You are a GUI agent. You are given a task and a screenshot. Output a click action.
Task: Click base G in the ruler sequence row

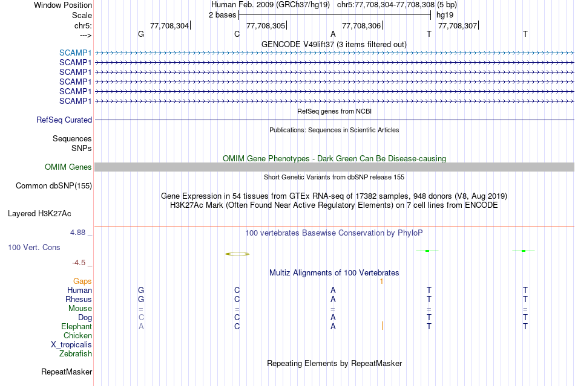[141, 34]
